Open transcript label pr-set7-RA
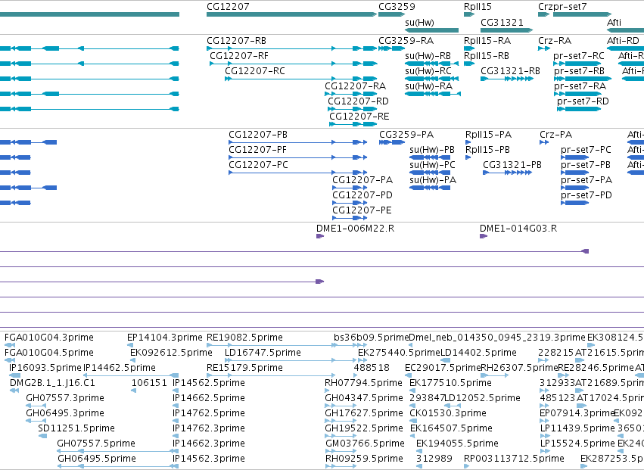The height and width of the screenshot is (470, 644). tap(580, 86)
